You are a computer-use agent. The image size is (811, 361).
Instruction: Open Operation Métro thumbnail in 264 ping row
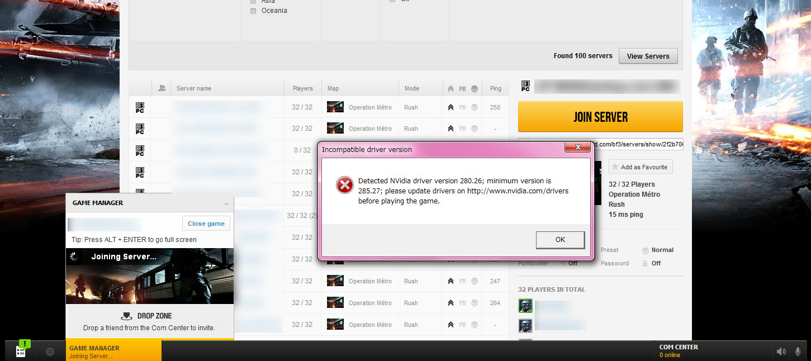[x=335, y=303]
